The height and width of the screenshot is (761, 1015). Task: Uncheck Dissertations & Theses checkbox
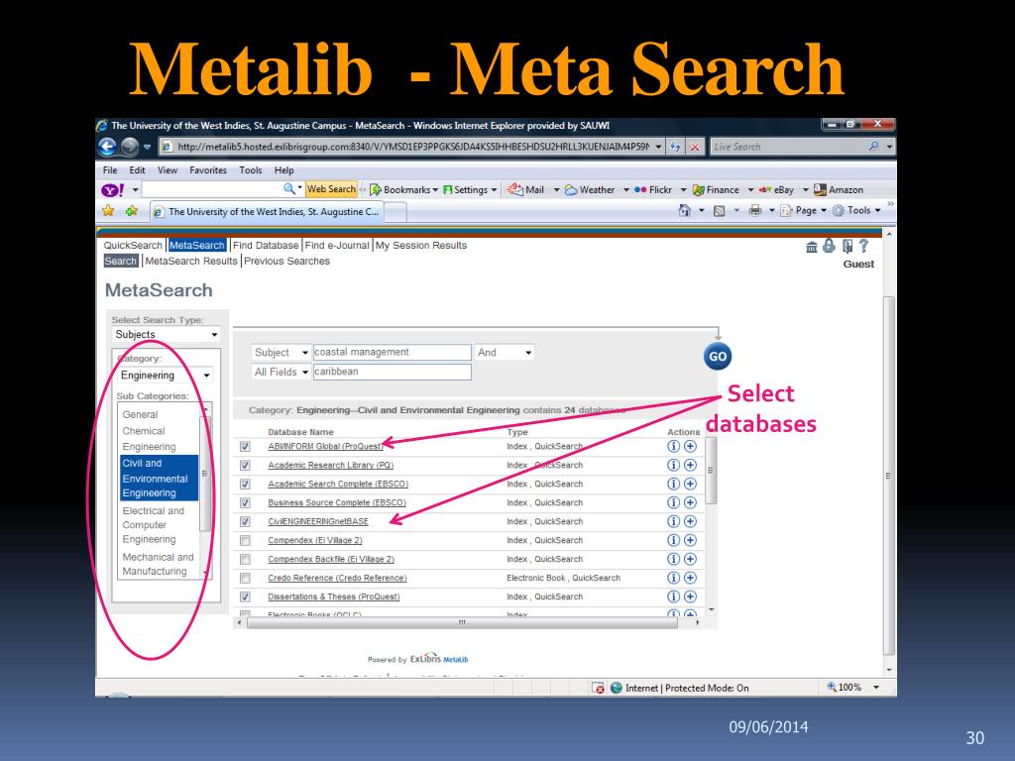click(245, 597)
